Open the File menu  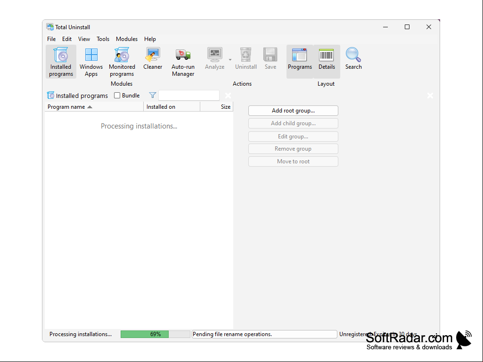[x=51, y=39]
